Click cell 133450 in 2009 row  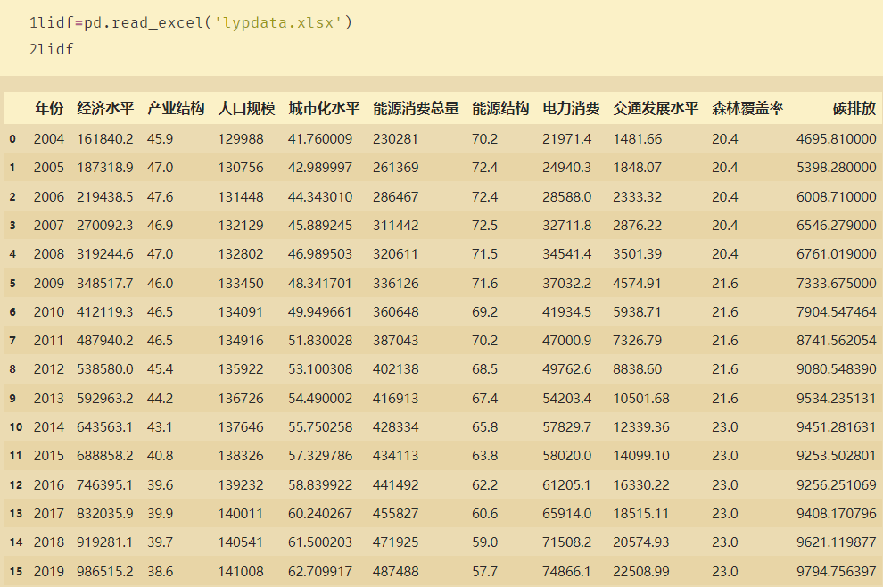click(241, 284)
